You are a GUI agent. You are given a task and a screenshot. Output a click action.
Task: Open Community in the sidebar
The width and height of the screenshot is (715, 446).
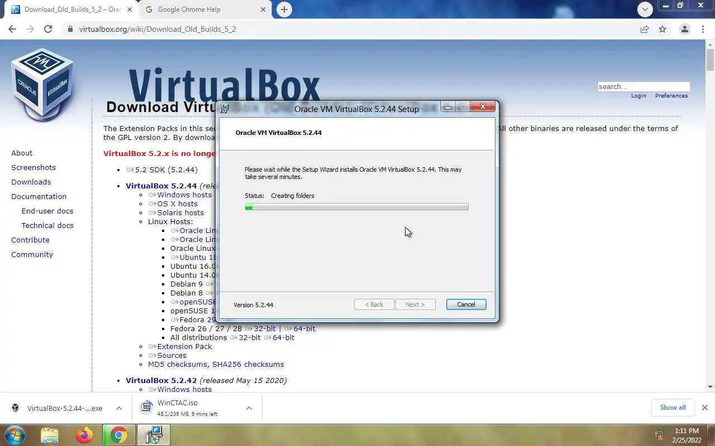pyautogui.click(x=32, y=254)
